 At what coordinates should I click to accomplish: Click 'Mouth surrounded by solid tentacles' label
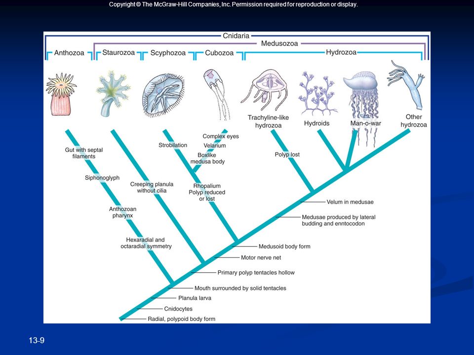click(x=240, y=288)
